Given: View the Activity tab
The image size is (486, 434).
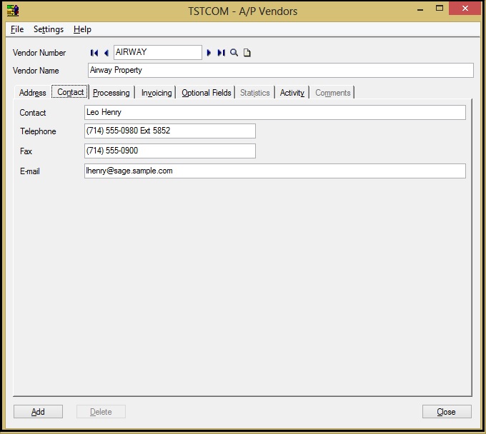Looking at the screenshot, I should [x=292, y=93].
